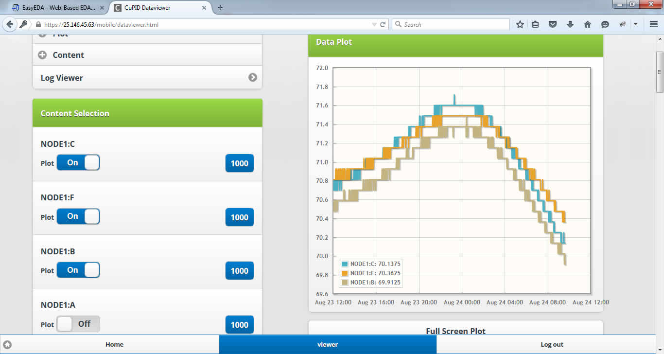Open Full Screen Plot
Viewport: 664px width, 354px height.
tap(455, 331)
